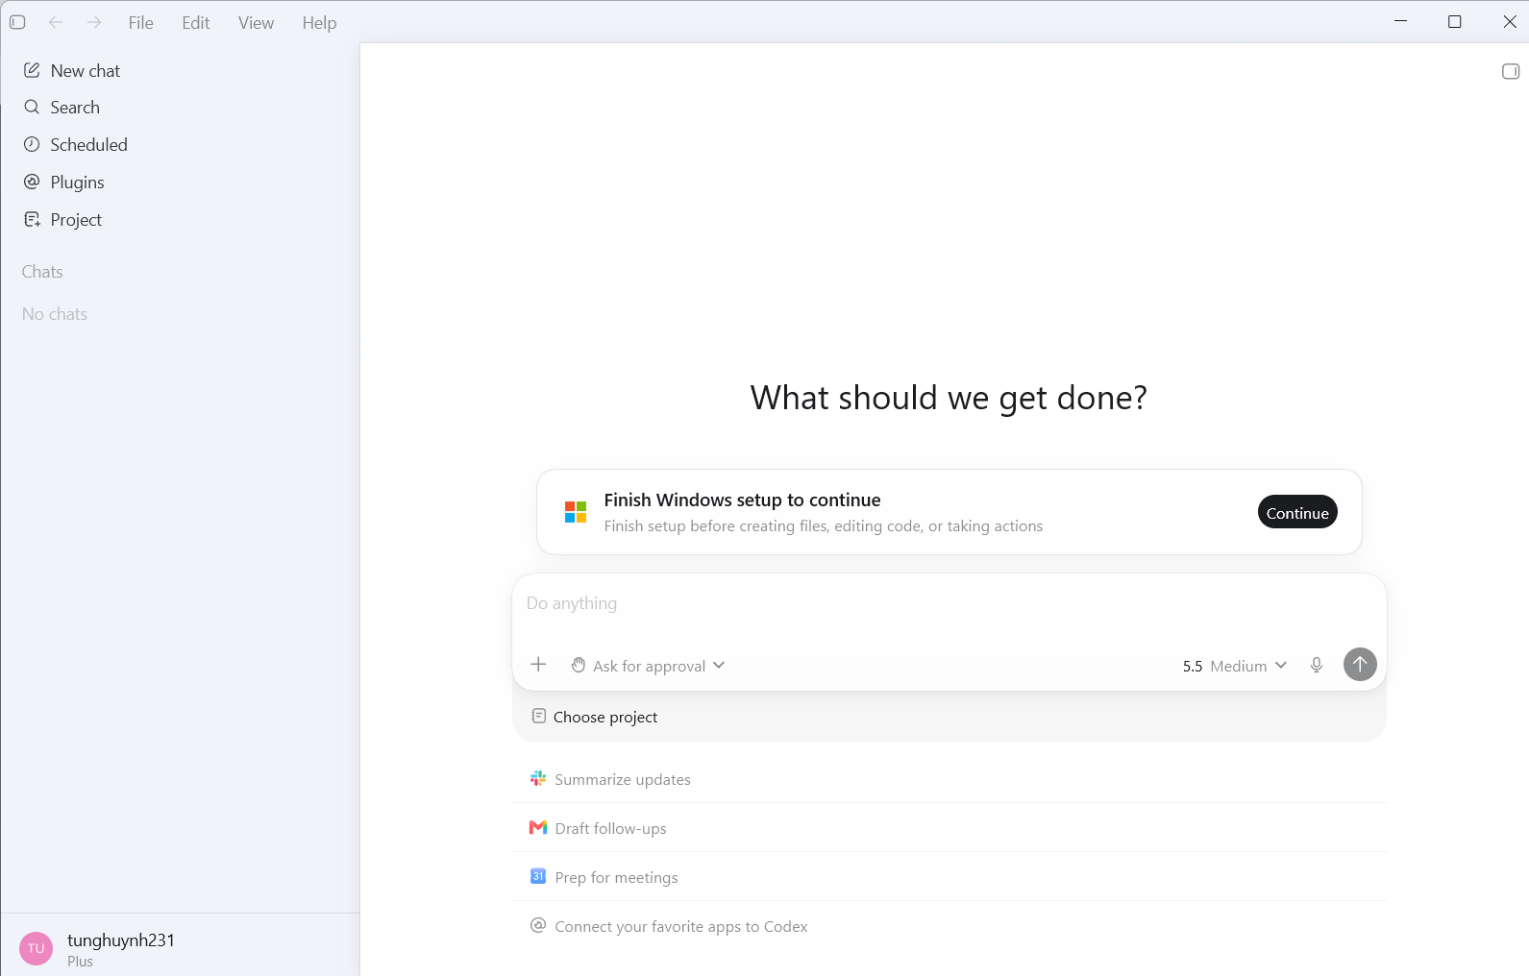
Task: Select the Search text label
Action: coord(75,107)
